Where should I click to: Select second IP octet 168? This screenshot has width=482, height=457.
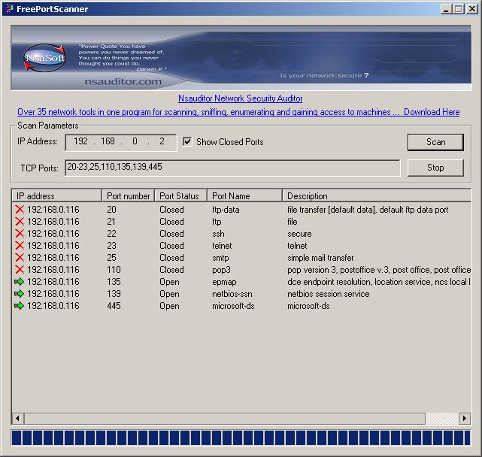pos(108,141)
